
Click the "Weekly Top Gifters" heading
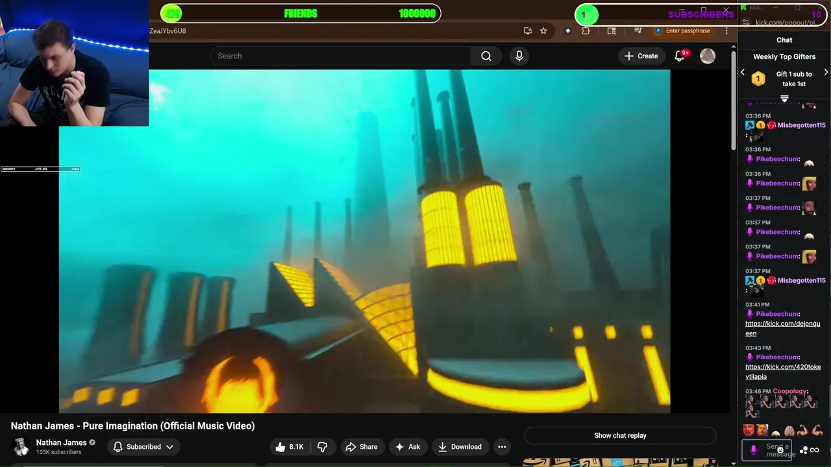(x=784, y=56)
